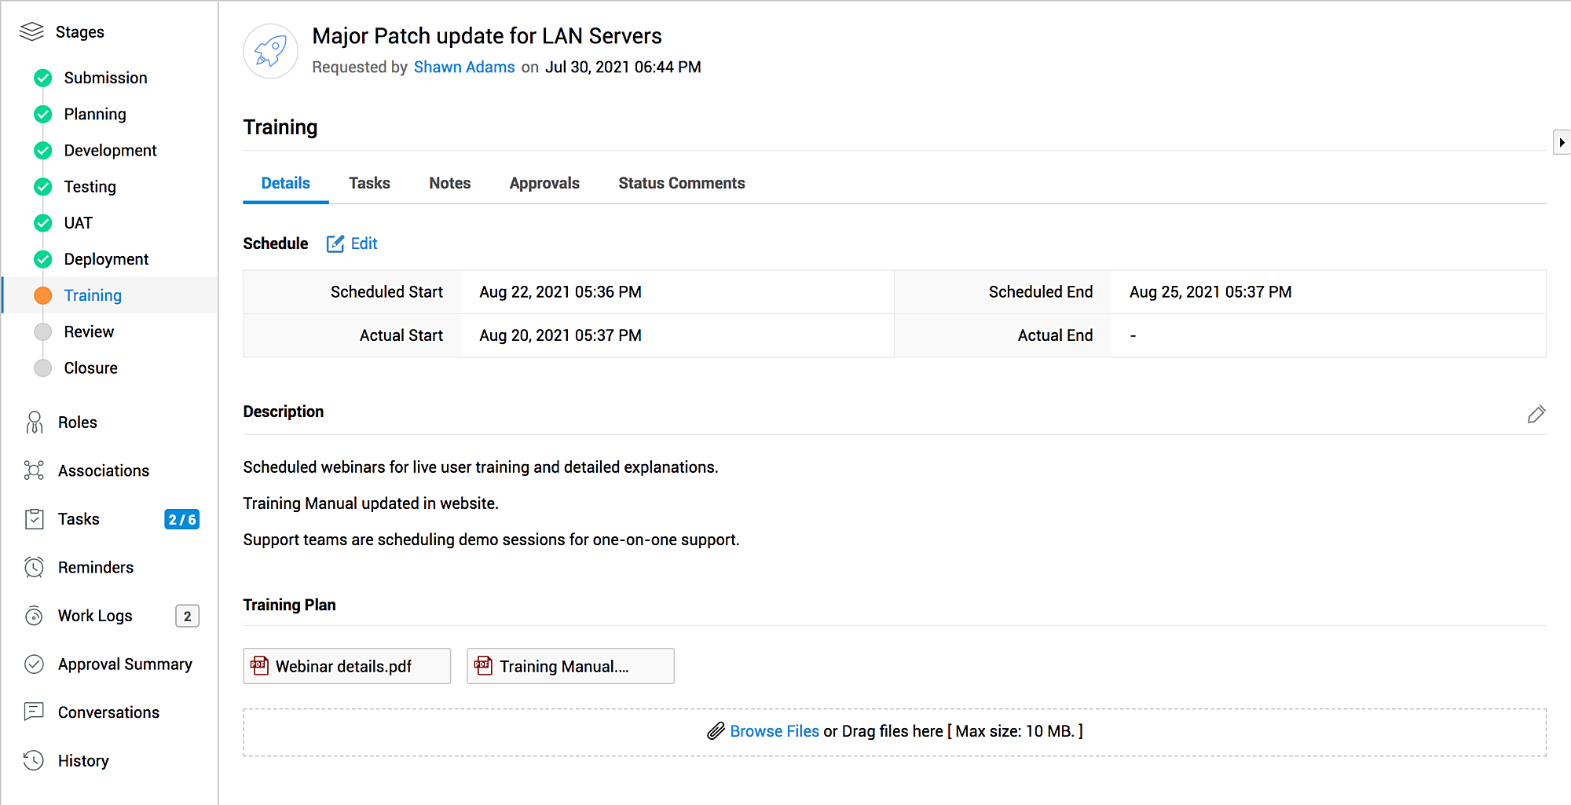Click the Tasks clipboard icon

35,519
